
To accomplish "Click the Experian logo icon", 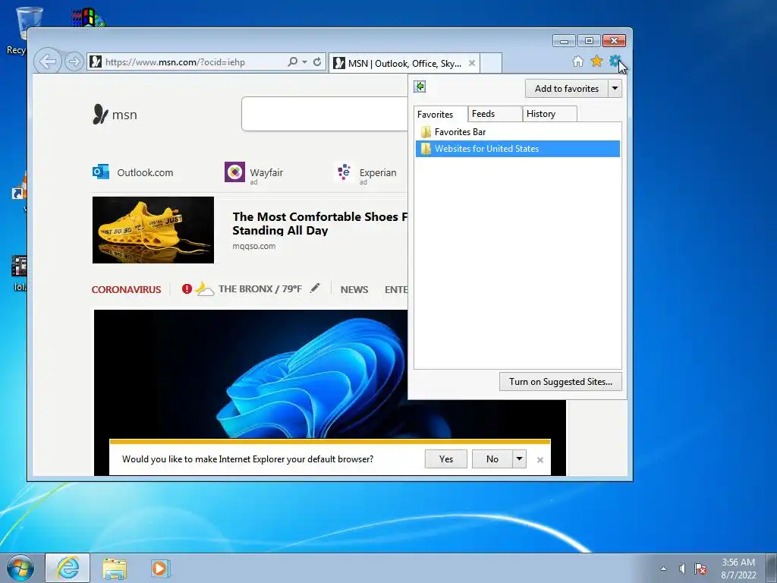I will (x=344, y=172).
